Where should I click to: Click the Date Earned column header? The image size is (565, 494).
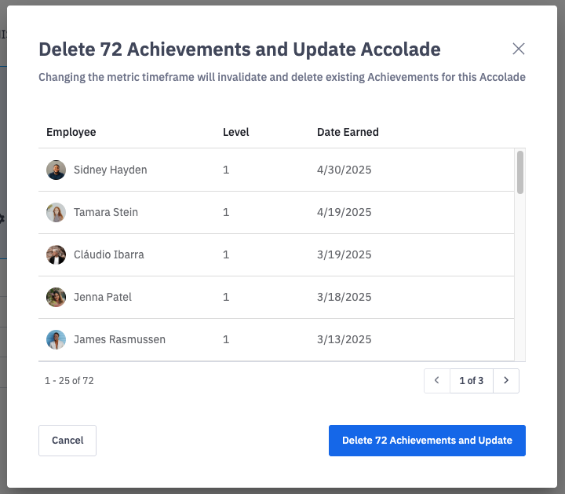348,132
